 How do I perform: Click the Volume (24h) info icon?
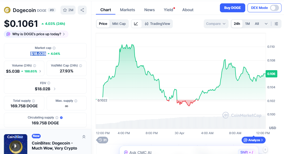coord(34,66)
